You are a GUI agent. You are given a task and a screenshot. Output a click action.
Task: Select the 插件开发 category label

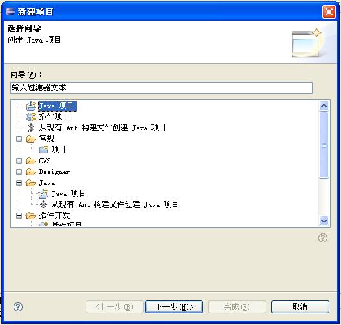click(x=54, y=215)
